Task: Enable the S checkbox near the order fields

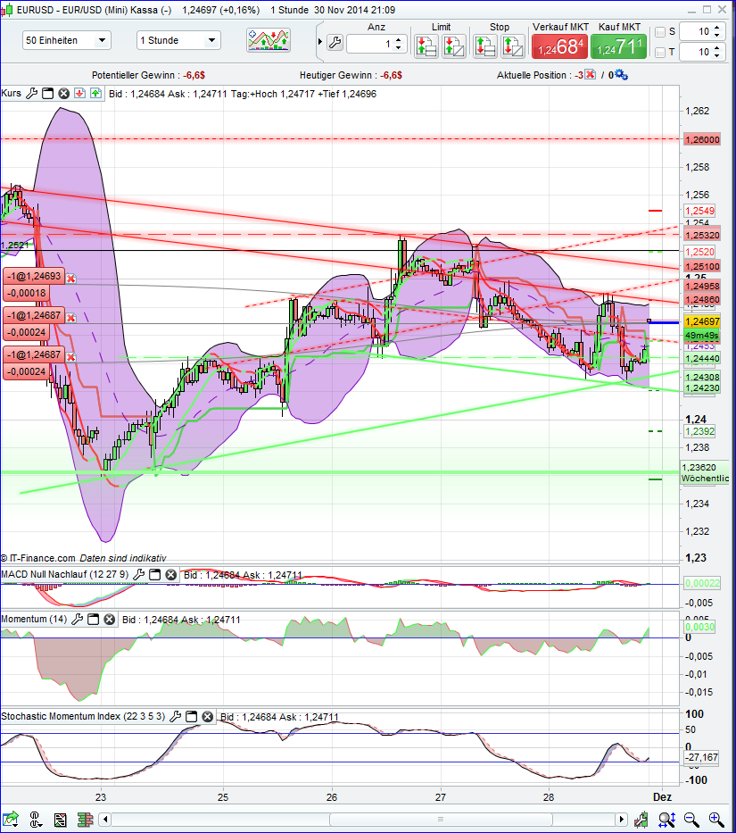Action: click(x=662, y=31)
